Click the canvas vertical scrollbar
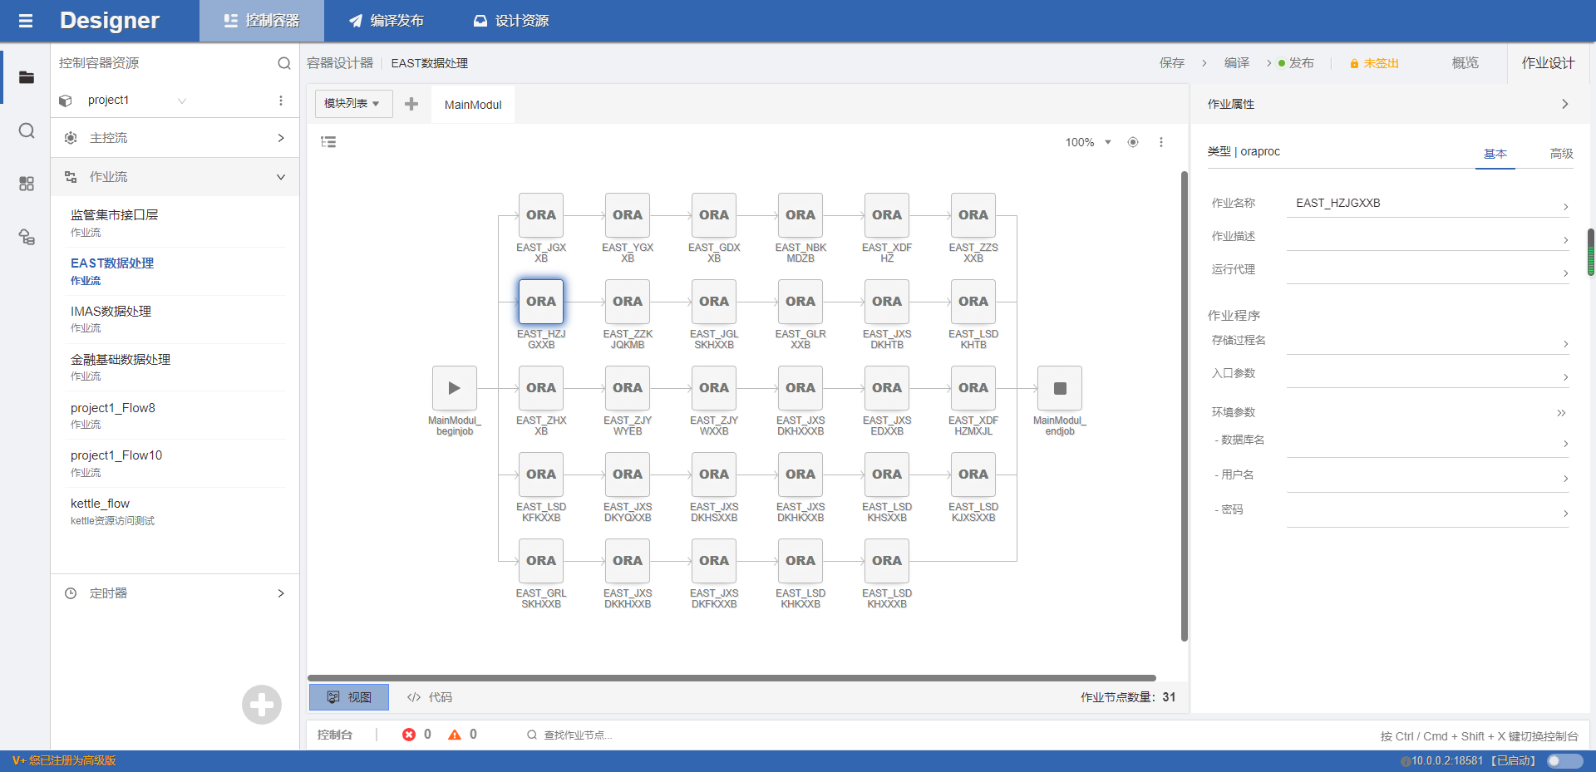1596x772 pixels. [1185, 406]
